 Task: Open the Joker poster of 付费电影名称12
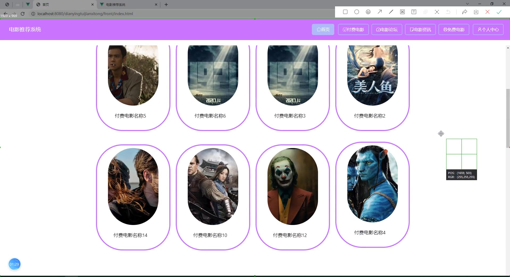(293, 187)
